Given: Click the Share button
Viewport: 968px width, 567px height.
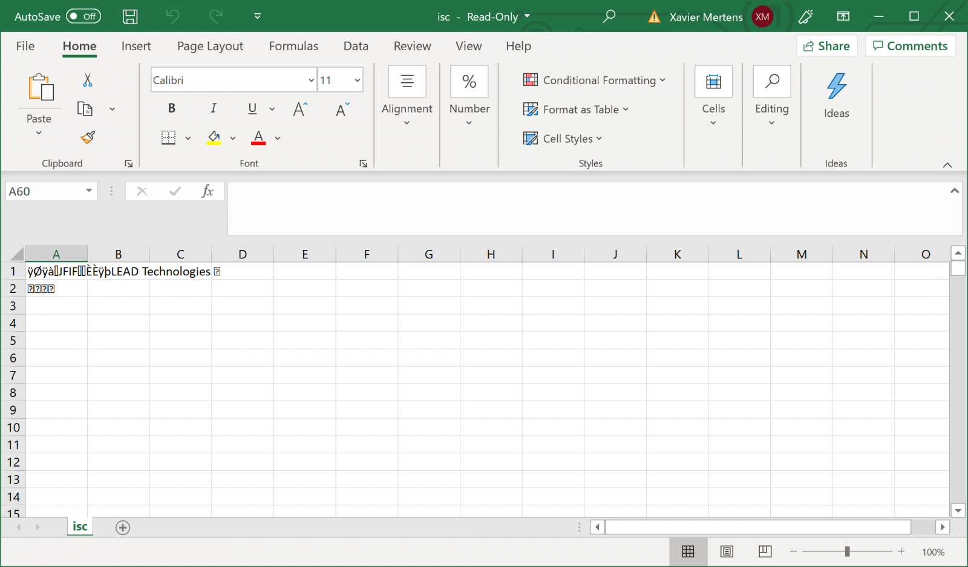Looking at the screenshot, I should pyautogui.click(x=826, y=46).
